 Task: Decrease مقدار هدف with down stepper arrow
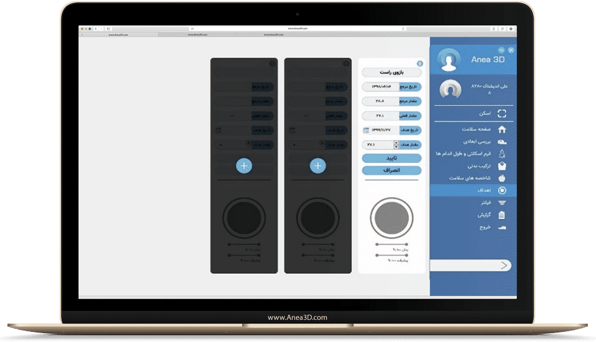point(396,146)
